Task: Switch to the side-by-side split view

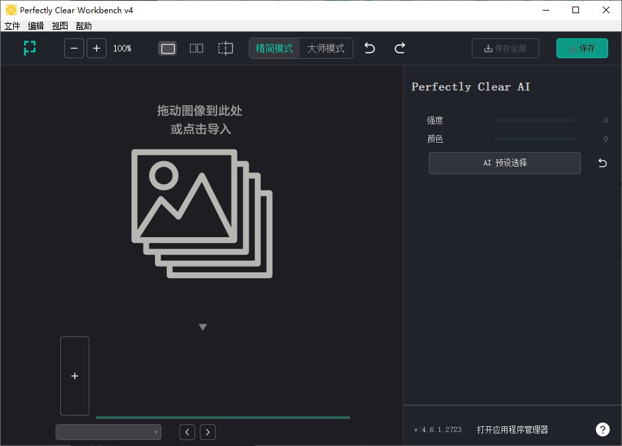Action: tap(196, 48)
